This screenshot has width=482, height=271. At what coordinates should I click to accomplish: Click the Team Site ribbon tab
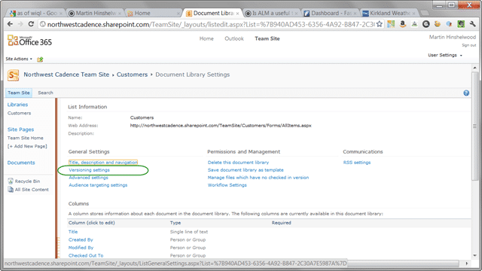[x=19, y=93]
